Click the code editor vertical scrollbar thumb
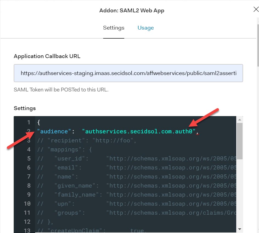 point(240,141)
